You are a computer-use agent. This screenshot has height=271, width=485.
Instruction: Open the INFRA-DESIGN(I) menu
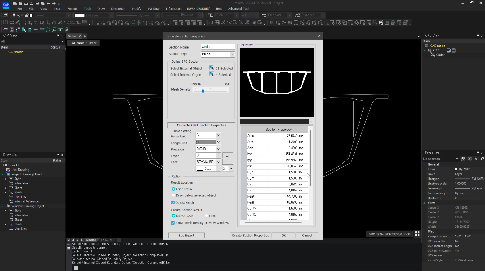click(x=199, y=9)
